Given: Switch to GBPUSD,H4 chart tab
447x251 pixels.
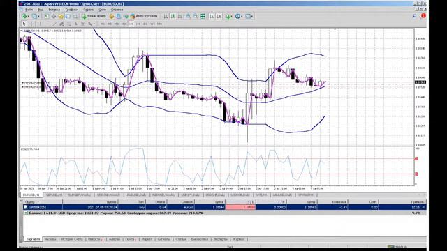Looking at the screenshot, I should (54, 195).
